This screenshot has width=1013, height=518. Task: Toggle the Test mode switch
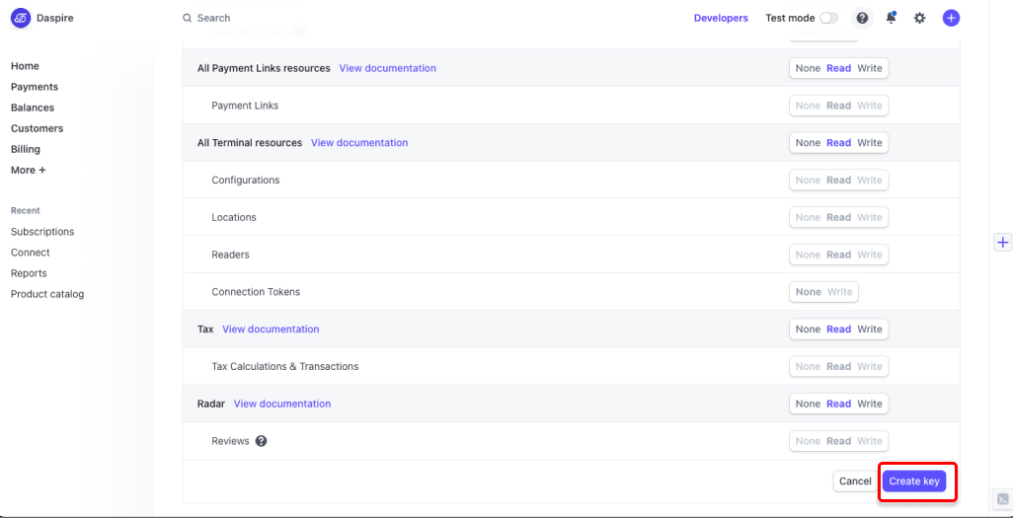click(829, 18)
